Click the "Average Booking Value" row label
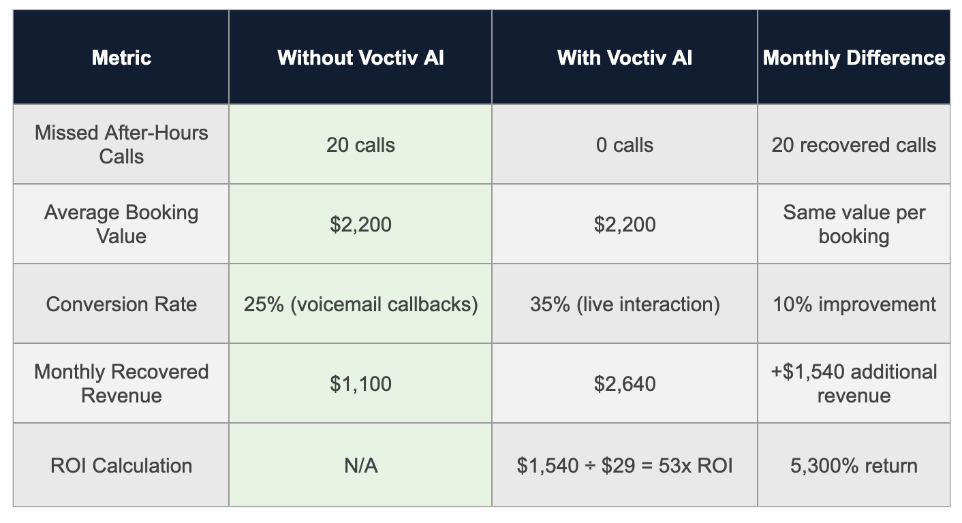The width and height of the screenshot is (962, 523). point(121,224)
